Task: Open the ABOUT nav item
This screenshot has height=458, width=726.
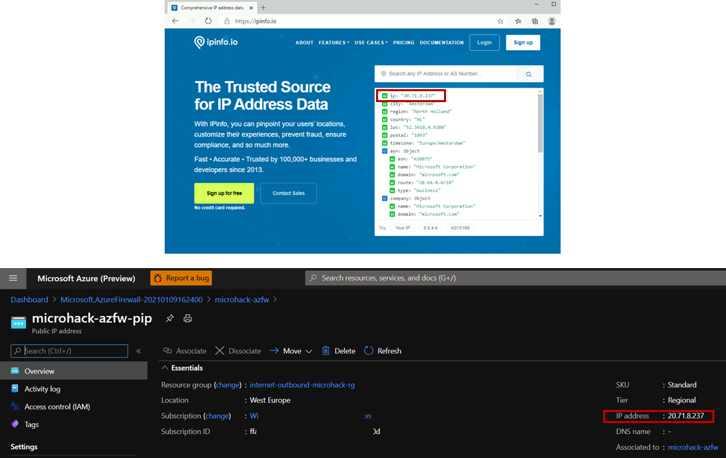Action: (304, 43)
